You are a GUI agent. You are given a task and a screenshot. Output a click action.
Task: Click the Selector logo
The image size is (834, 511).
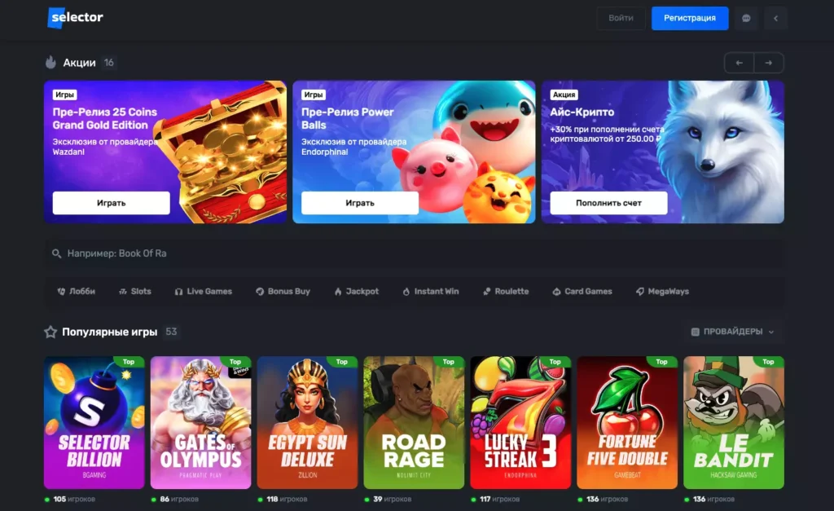click(x=75, y=18)
